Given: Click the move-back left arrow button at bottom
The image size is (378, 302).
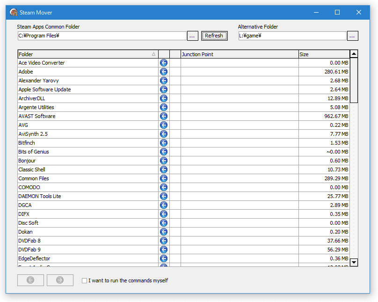Looking at the screenshot, I should 30,280.
